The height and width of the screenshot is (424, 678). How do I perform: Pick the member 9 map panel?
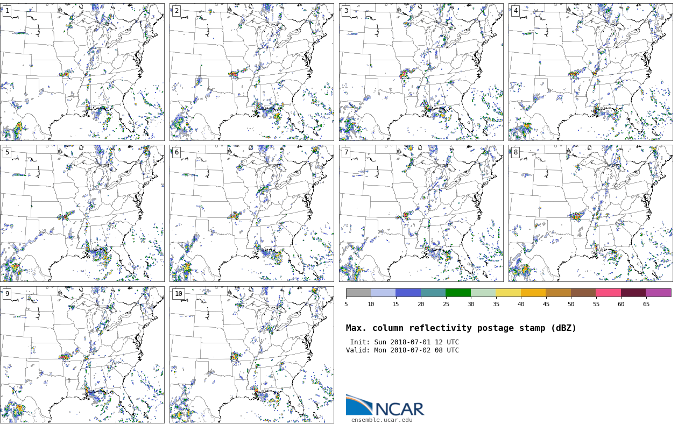(x=82, y=355)
